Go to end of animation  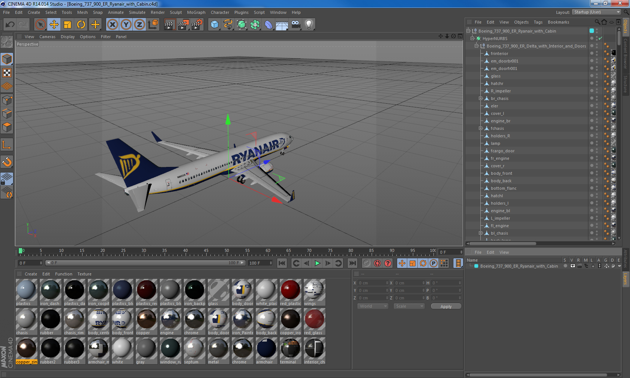(352, 263)
